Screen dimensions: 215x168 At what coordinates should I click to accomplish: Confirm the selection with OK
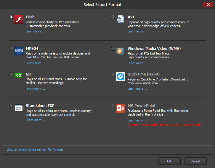coord(169,161)
